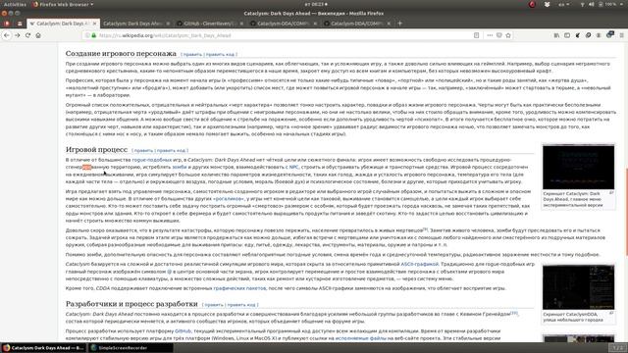Image resolution: width=628 pixels, height=353 pixels.
Task: Close the second Cataclysm: Dark Days Ahead tab
Action: 168,24
